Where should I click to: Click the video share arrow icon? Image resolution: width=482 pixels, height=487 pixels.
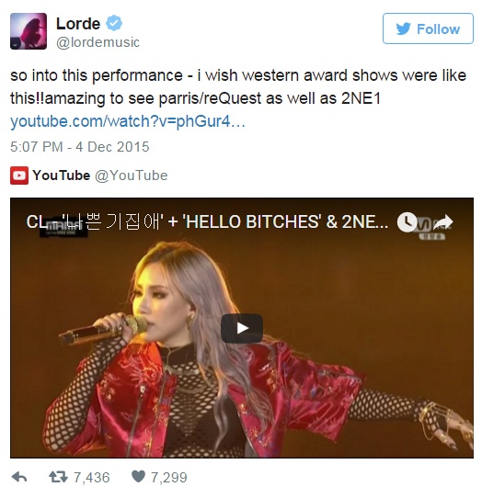point(443,222)
